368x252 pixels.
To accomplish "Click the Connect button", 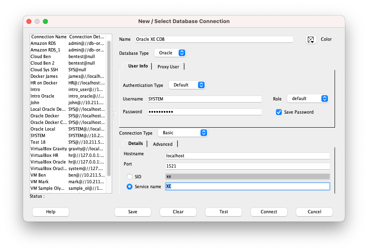I will [269, 212].
